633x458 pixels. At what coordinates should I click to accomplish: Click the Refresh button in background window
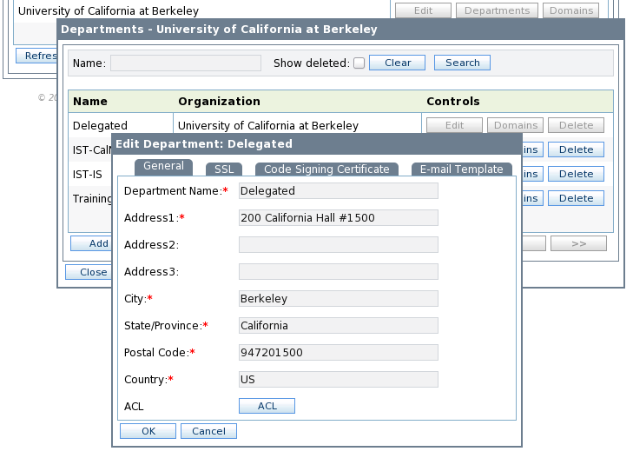click(x=36, y=56)
